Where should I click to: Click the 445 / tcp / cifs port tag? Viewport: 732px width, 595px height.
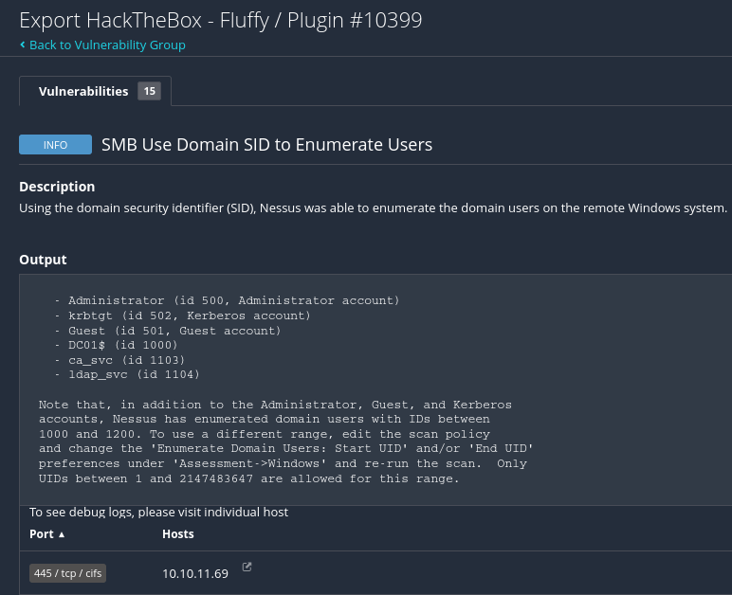(x=67, y=573)
